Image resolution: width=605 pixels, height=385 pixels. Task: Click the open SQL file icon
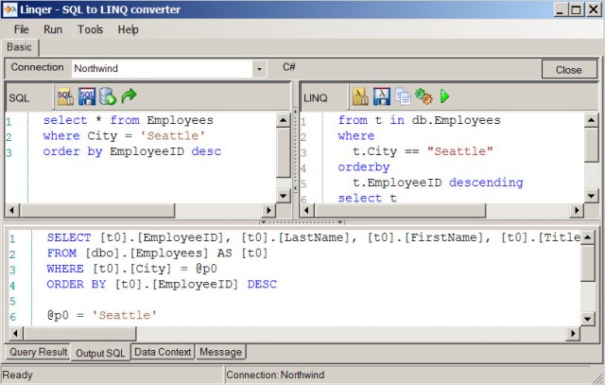65,96
